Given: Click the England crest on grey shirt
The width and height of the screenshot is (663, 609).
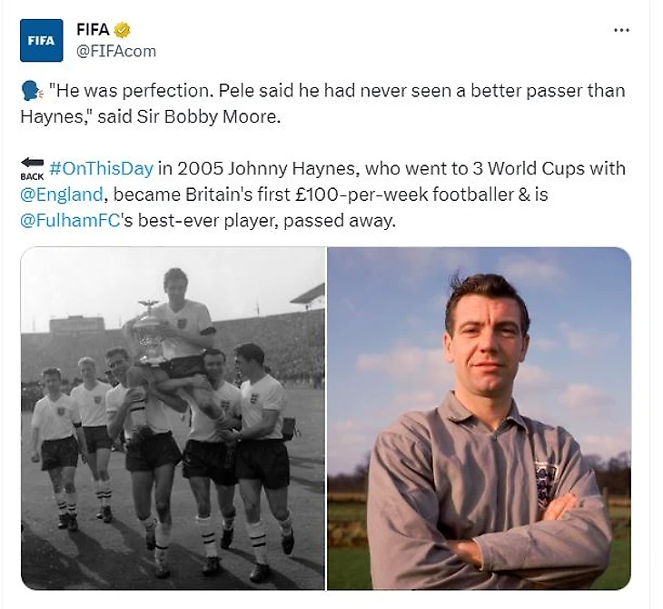Looking at the screenshot, I should tap(546, 484).
